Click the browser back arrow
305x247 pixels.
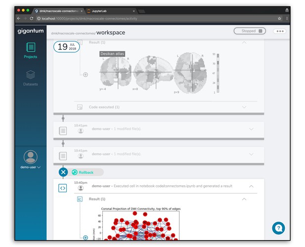point(19,18)
